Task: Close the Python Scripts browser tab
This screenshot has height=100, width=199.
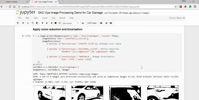Action: pyautogui.click(x=27, y=2)
